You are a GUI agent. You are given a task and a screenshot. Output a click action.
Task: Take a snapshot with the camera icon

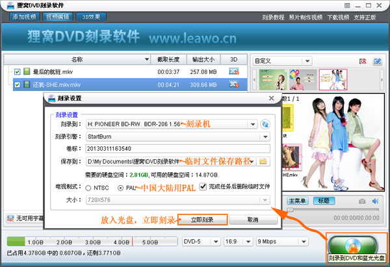pos(362,201)
